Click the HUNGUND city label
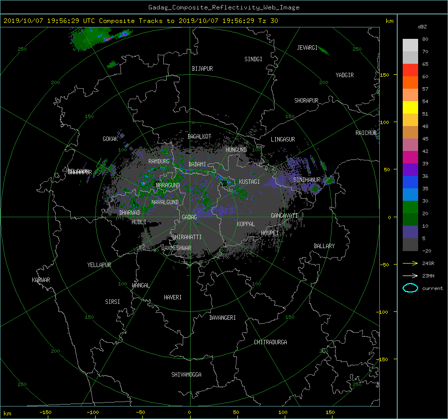This screenshot has width=448, height=419. 236,150
